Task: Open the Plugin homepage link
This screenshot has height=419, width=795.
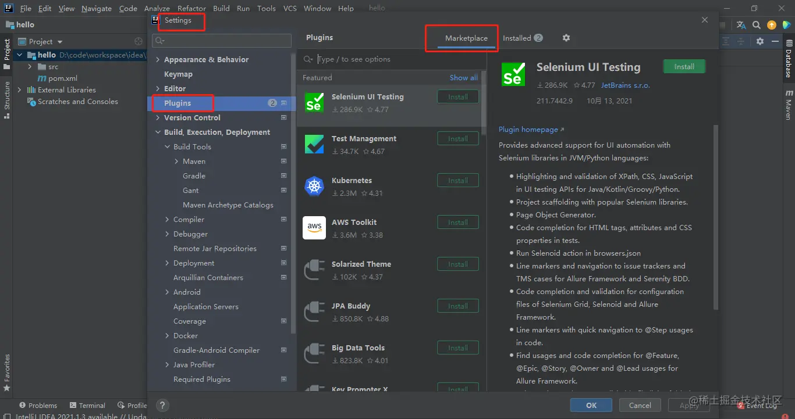Action: [x=531, y=130]
